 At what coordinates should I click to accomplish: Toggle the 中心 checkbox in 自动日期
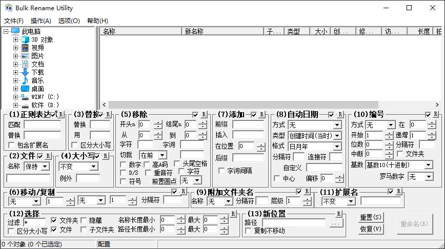[x=277, y=178]
